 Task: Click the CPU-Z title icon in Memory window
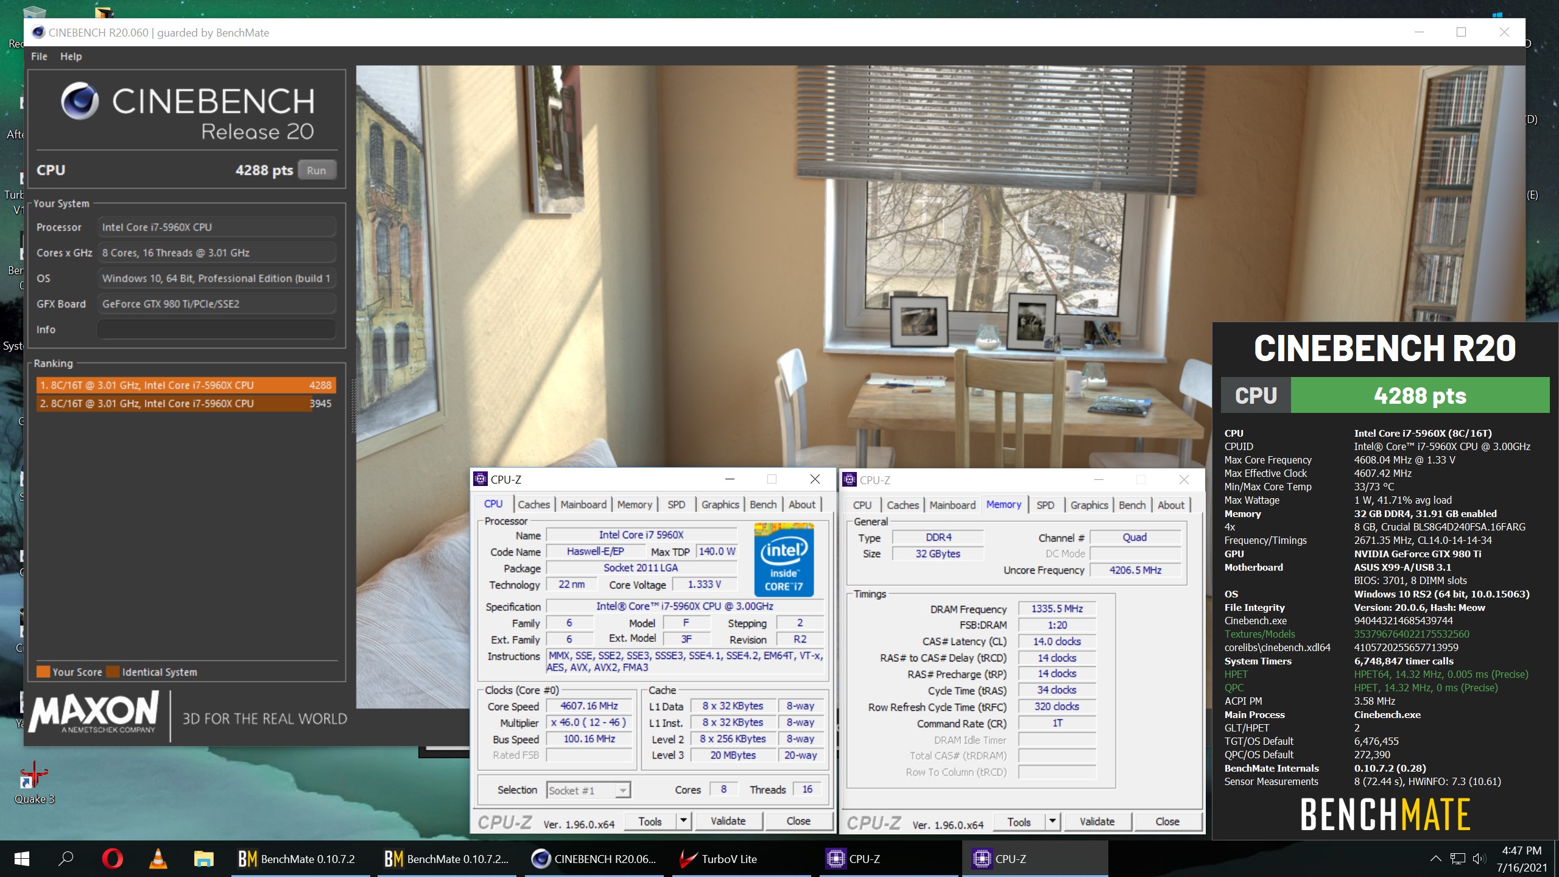click(850, 480)
